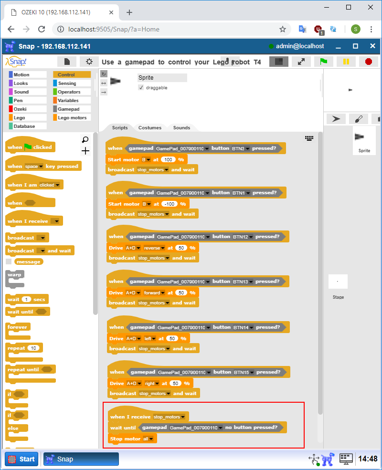Paint a new sprite with brush icon
Screen dimensions: 382x470
(359, 119)
